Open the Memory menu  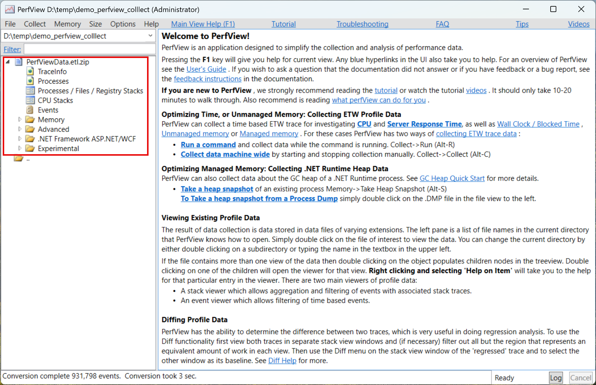click(67, 24)
